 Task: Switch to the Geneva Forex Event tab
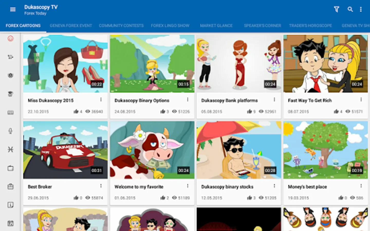(x=71, y=26)
